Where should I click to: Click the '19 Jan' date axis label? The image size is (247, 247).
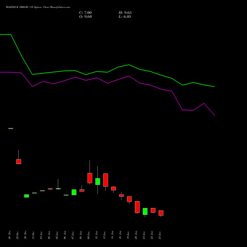(x=128, y=235)
